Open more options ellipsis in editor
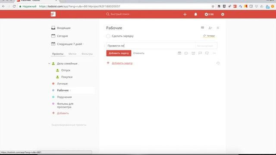276x155 pixels. click(214, 53)
